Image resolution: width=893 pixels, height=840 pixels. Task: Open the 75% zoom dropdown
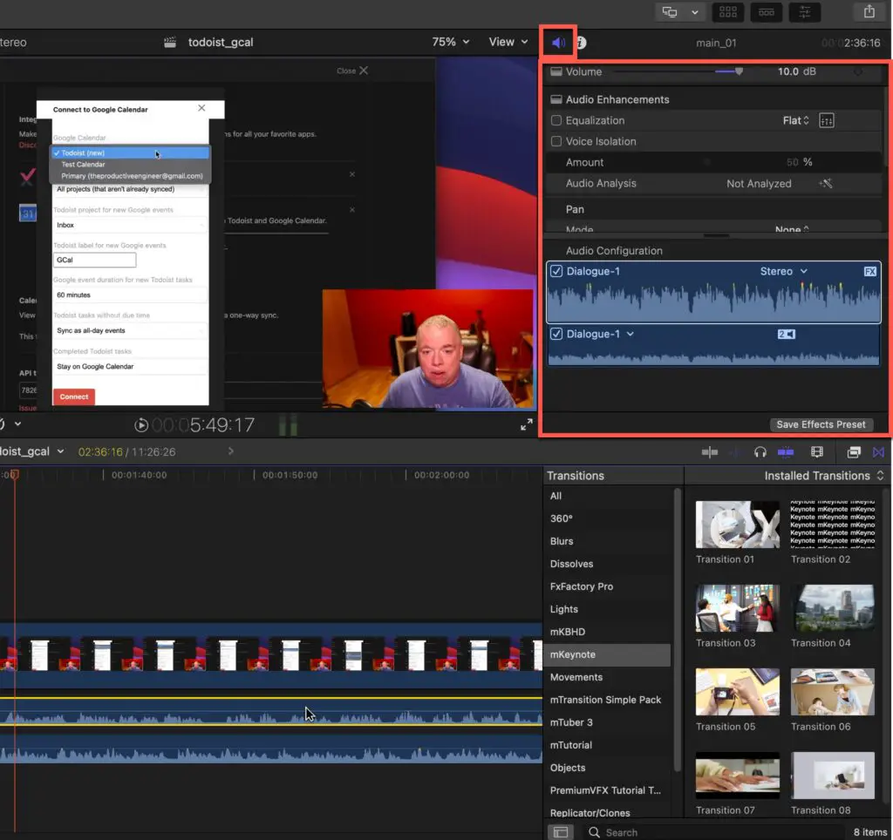coord(451,42)
